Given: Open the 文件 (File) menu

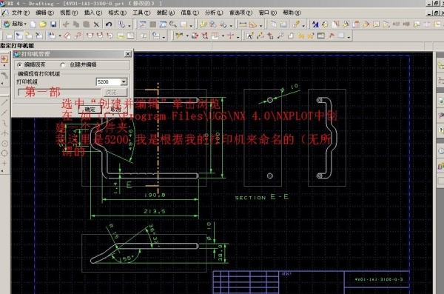Looking at the screenshot, I should coord(20,13).
